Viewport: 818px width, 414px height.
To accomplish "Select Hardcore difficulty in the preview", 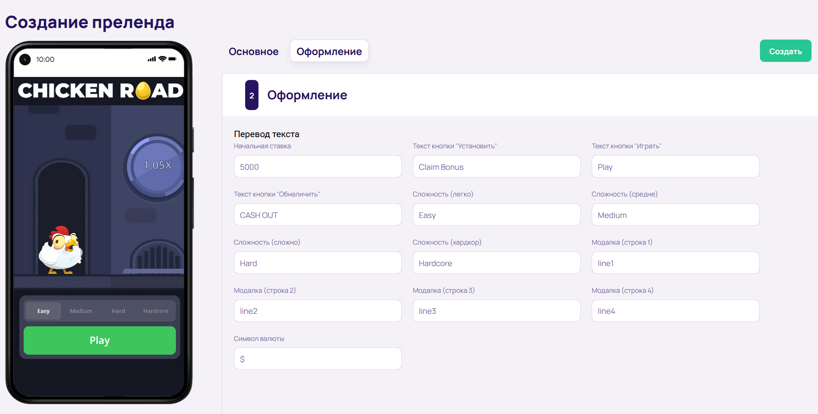I will 156,310.
